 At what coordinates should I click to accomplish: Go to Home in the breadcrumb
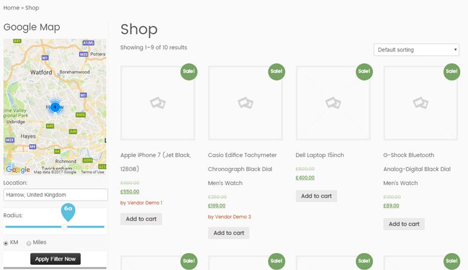11,8
